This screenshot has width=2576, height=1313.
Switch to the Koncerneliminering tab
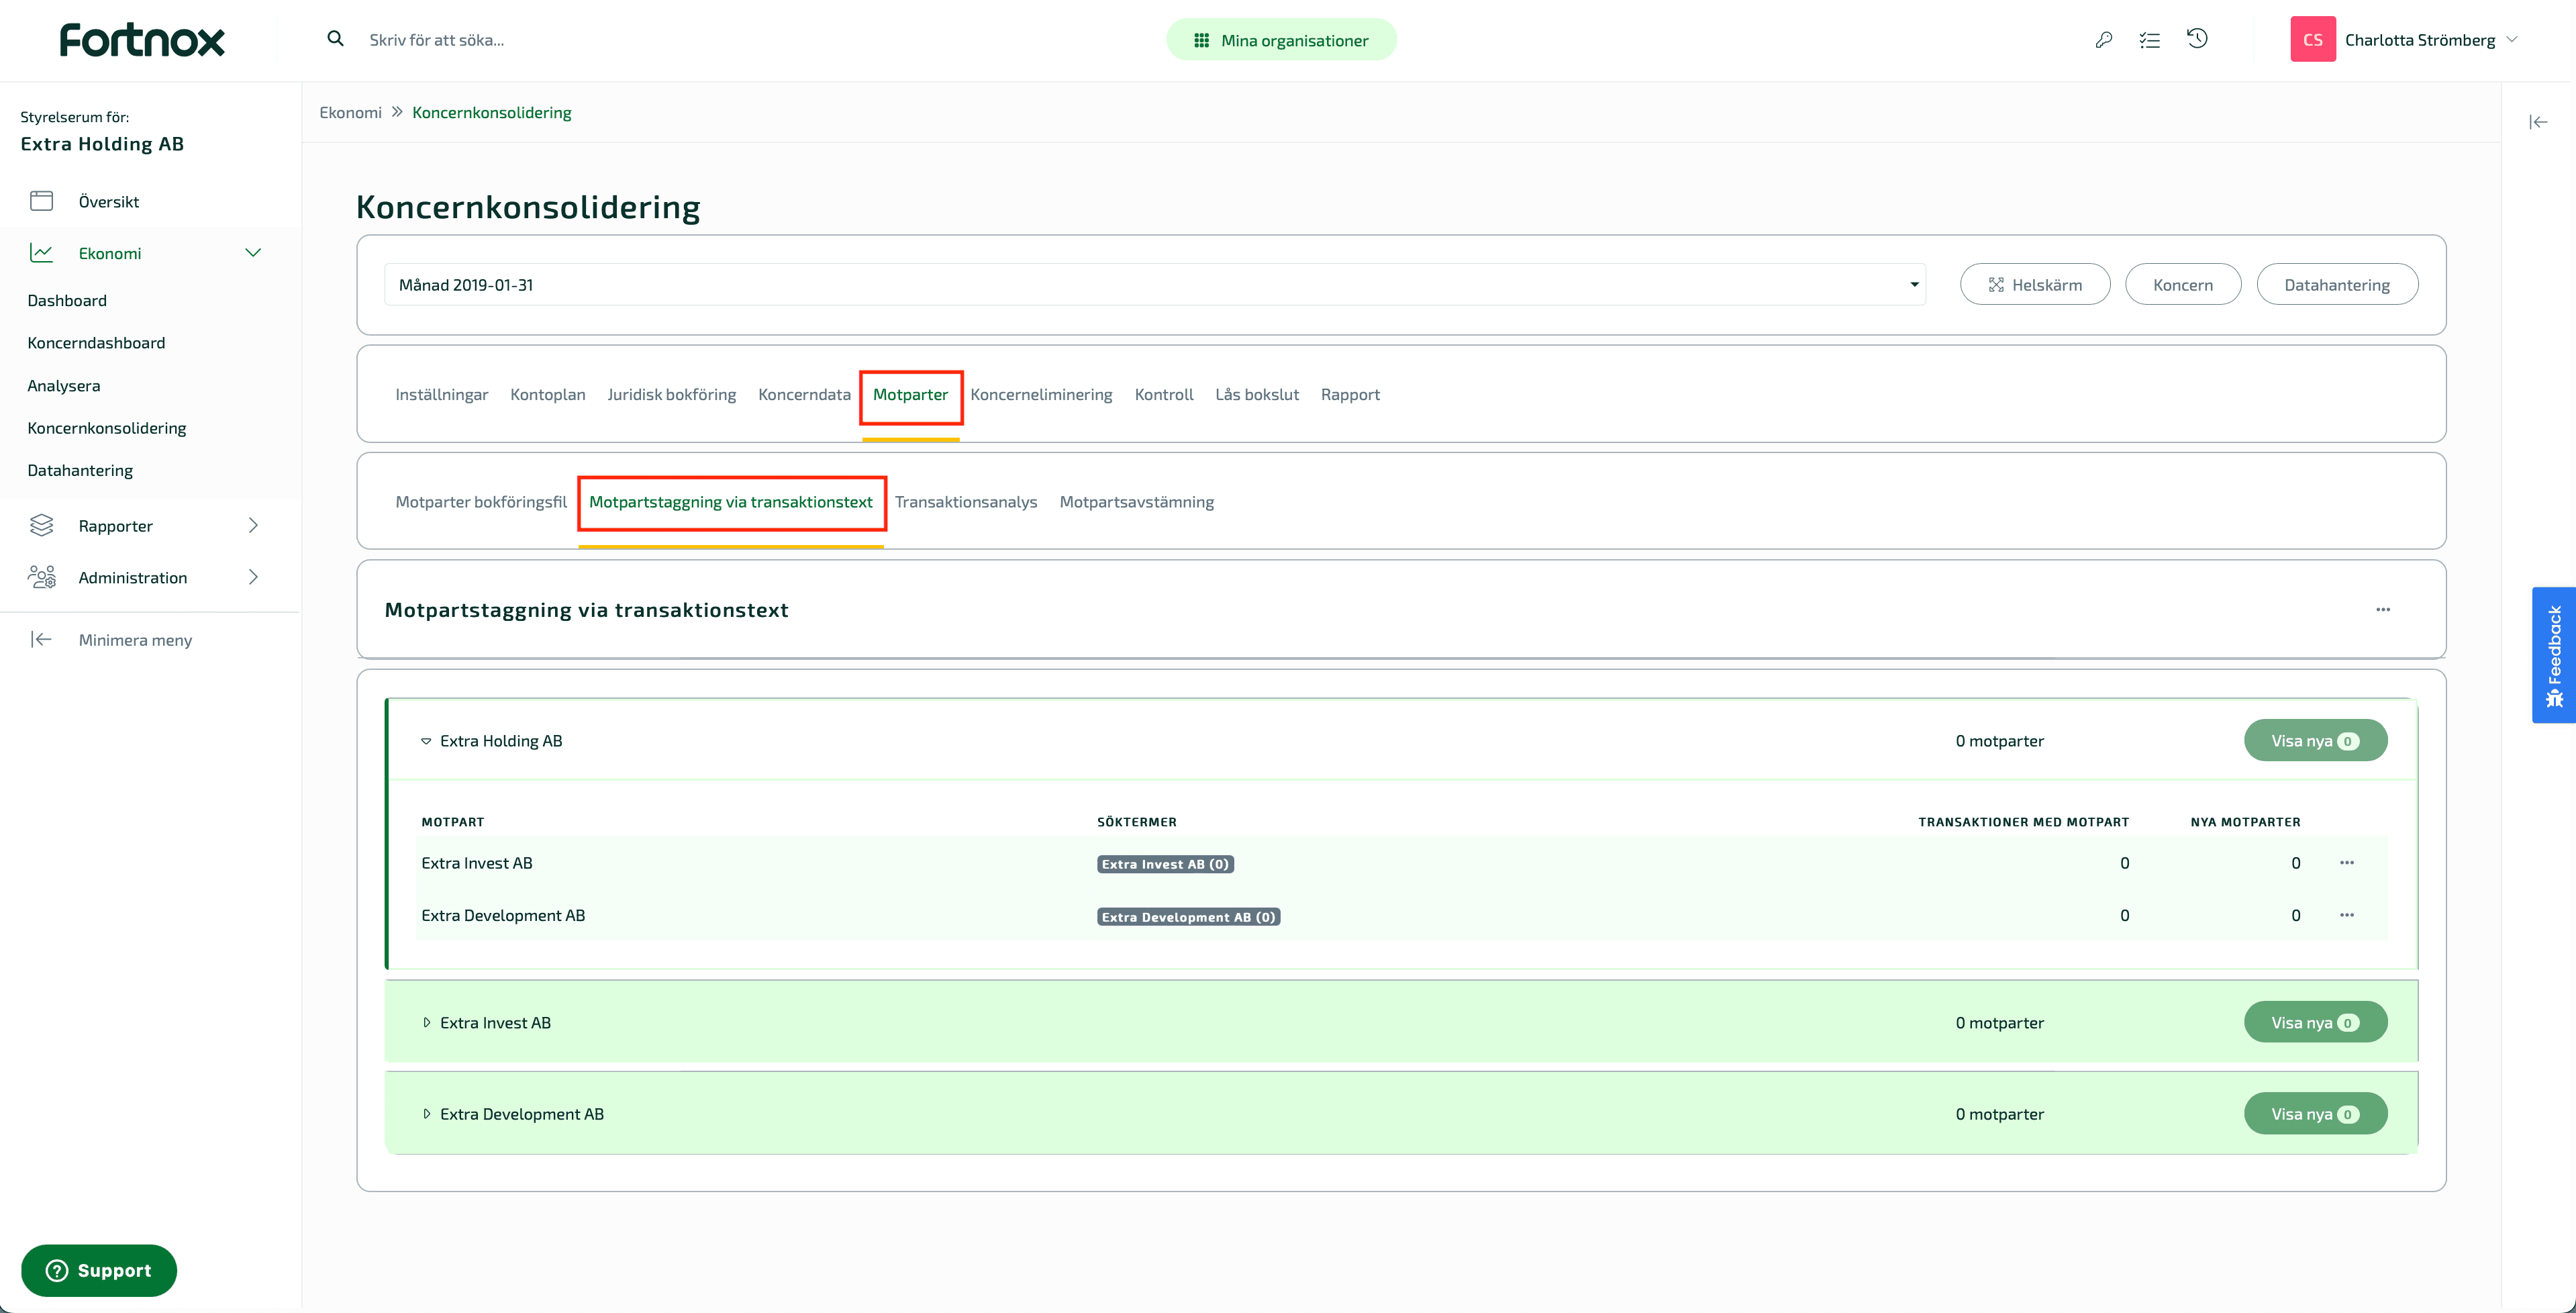(1041, 394)
